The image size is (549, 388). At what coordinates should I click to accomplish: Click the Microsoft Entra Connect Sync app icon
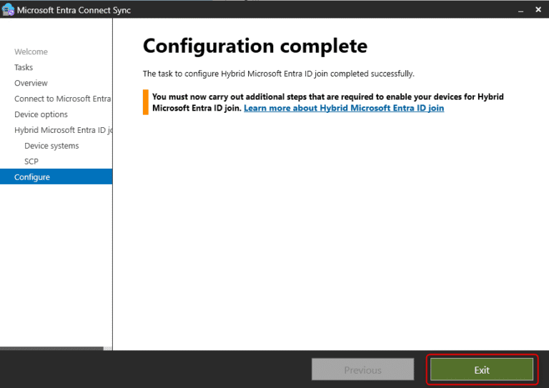pyautogui.click(x=8, y=10)
